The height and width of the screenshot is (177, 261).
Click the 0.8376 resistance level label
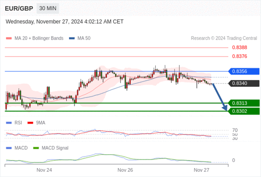pos(240,56)
